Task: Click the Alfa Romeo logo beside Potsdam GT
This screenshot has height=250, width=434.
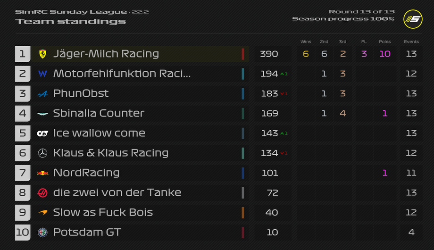Action: (42, 232)
